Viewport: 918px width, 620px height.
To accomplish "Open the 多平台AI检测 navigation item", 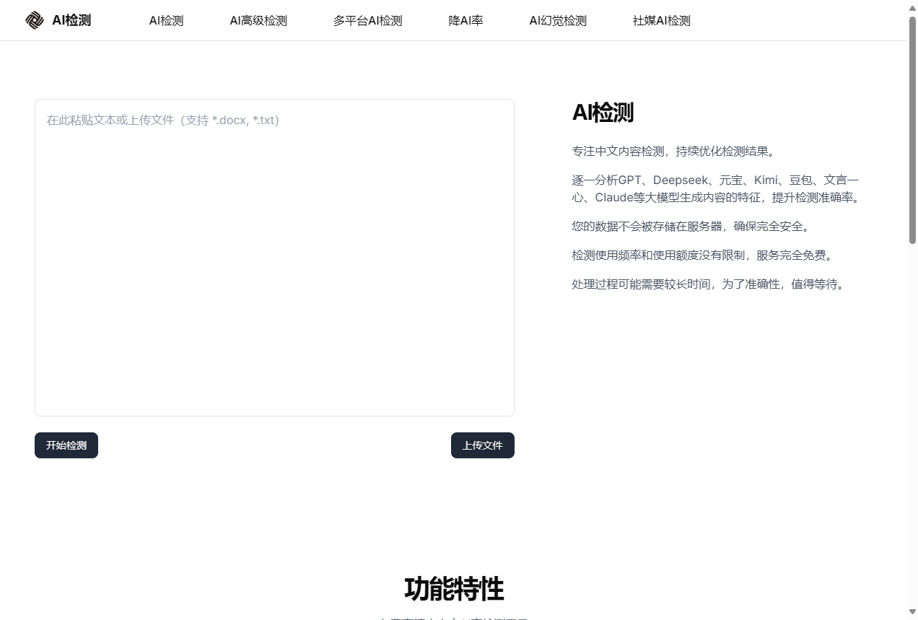I will point(367,21).
